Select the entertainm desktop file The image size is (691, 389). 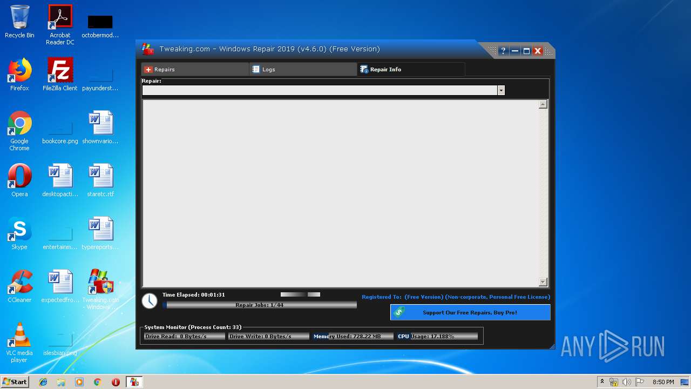click(60, 237)
